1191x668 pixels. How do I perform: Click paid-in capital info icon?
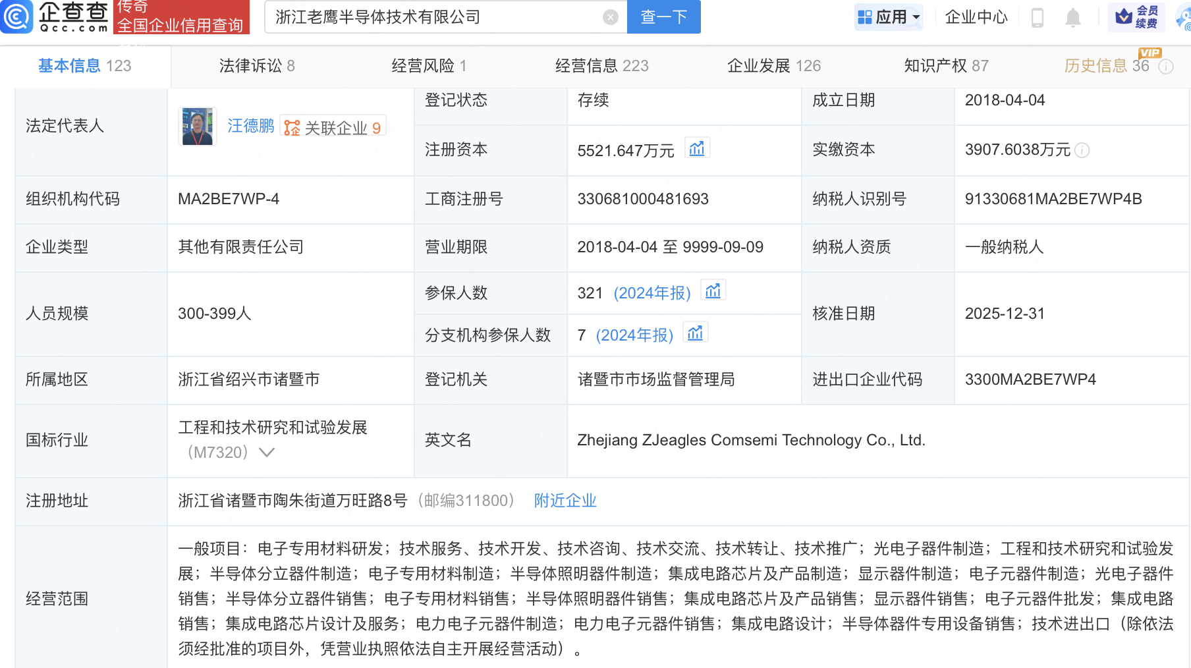click(x=1082, y=151)
